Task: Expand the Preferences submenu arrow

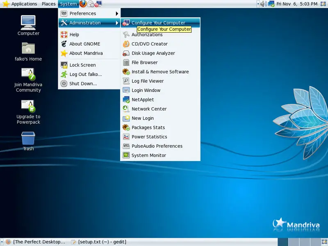Action: 117,14
